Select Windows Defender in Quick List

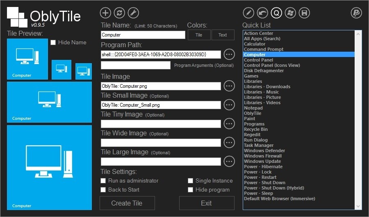(x=264, y=151)
